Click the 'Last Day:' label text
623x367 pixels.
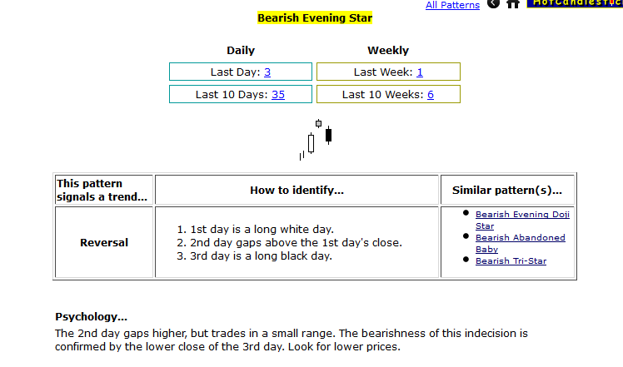point(235,72)
